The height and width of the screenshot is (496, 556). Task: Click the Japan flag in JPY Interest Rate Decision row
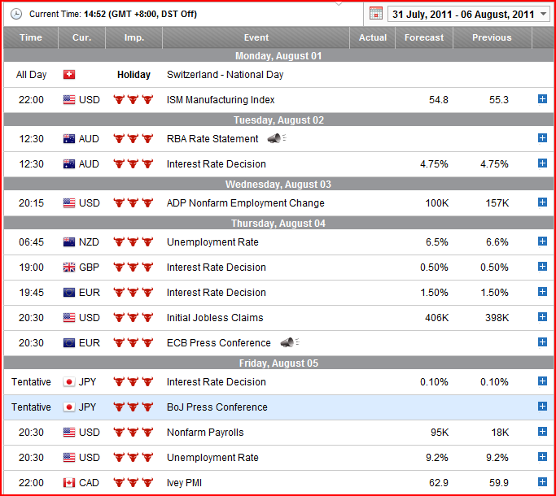click(x=69, y=382)
